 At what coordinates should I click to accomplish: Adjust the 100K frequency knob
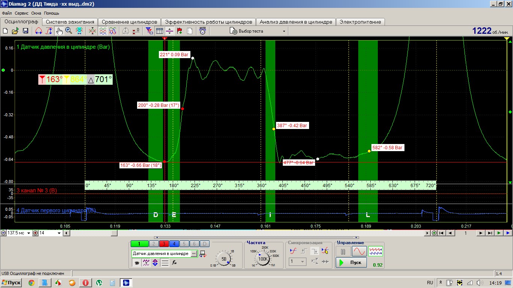pos(263,259)
